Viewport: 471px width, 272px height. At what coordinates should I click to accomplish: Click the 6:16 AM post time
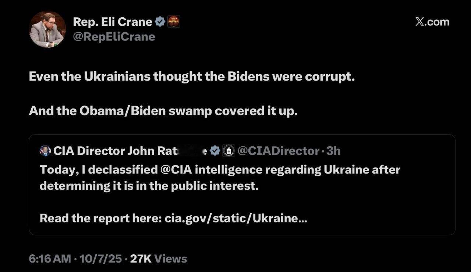tap(50, 259)
